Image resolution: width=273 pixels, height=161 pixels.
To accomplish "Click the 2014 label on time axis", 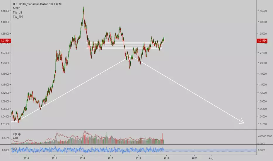I will pyautogui.click(x=26, y=158).
